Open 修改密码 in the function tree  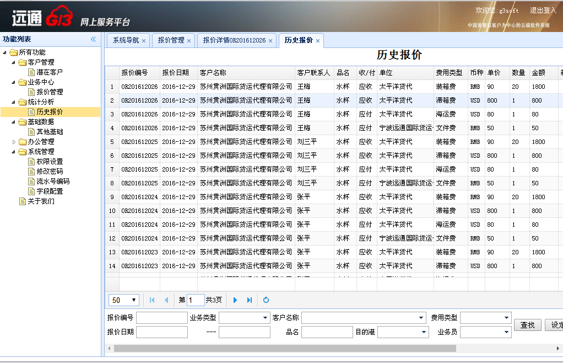click(x=50, y=172)
